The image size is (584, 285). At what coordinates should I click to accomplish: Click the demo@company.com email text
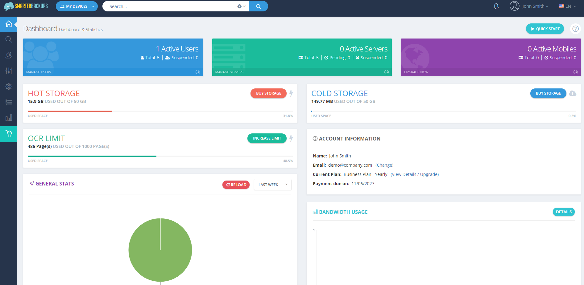click(x=350, y=165)
